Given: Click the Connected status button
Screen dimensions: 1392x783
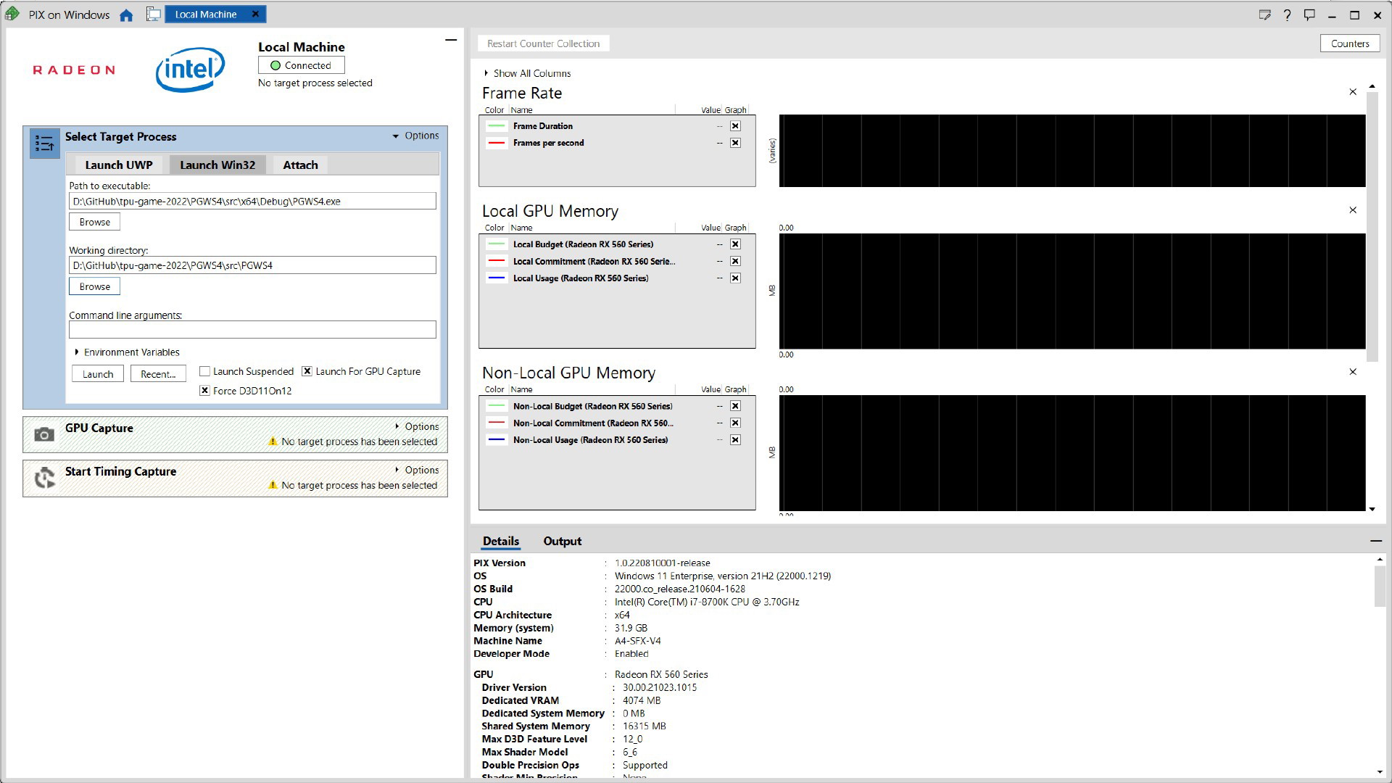Looking at the screenshot, I should 302,65.
